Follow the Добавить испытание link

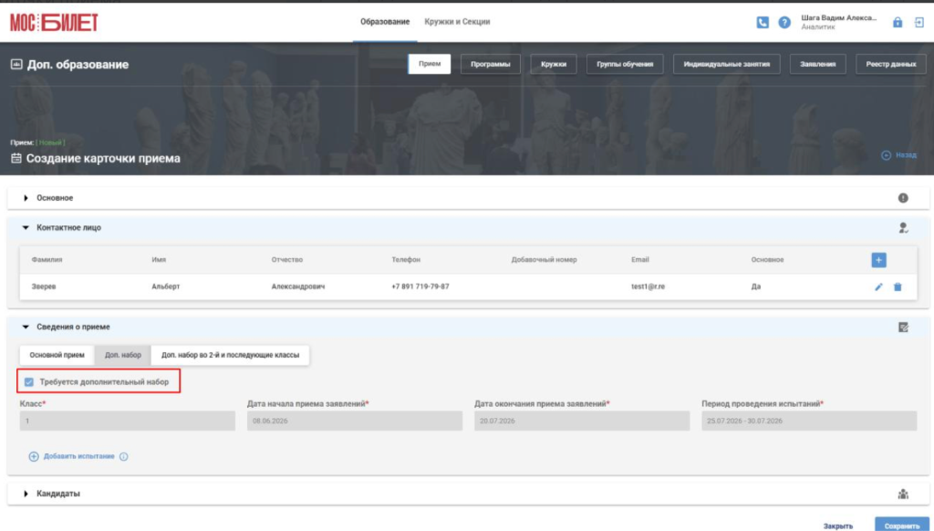point(78,456)
